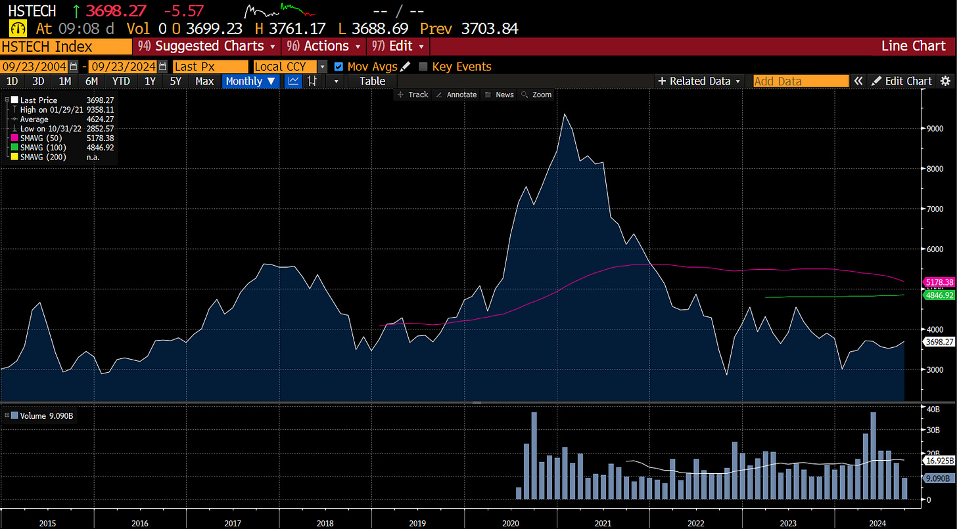Screen dimensions: 957x529
Task: Click the Low on 10/31/22 legend row
Action: [x=62, y=129]
